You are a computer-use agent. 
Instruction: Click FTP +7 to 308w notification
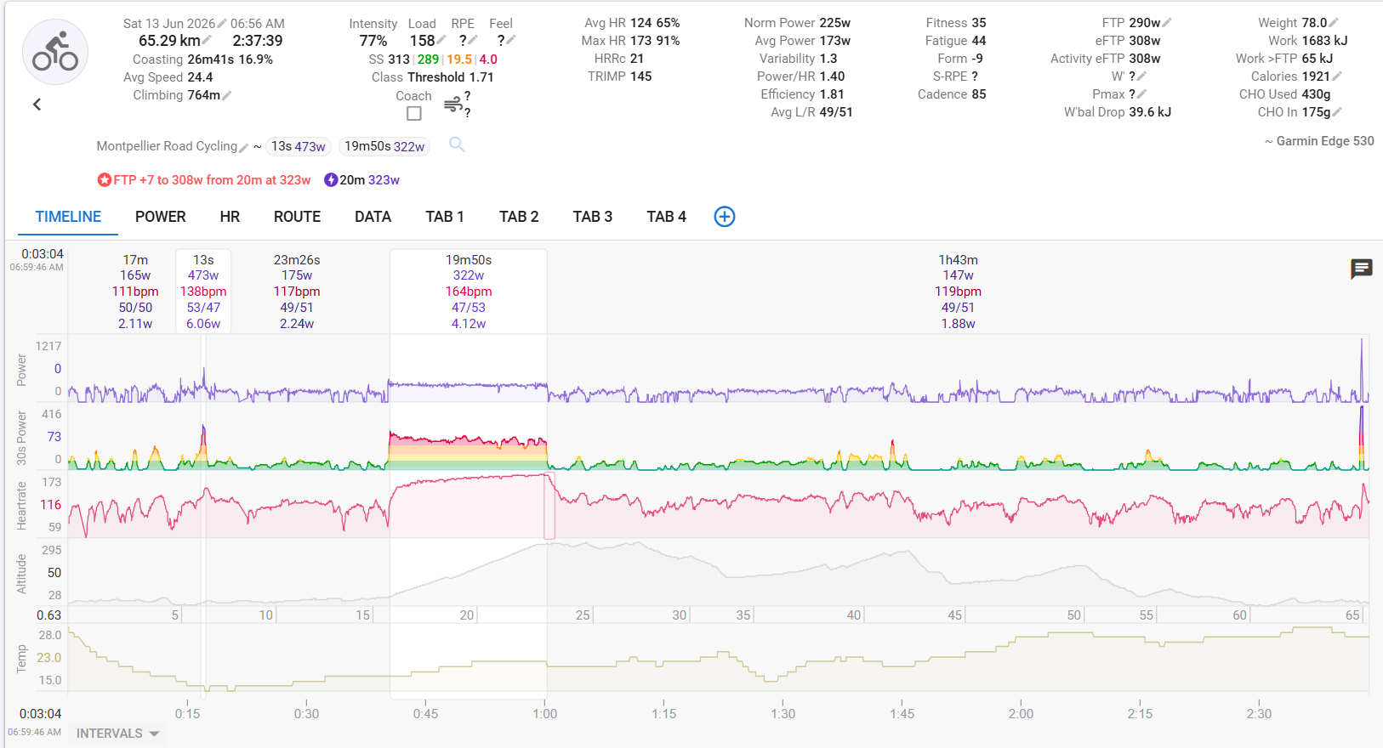204,180
